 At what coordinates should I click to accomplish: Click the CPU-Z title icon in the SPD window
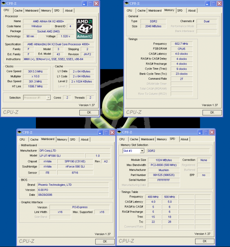click(x=119, y=132)
